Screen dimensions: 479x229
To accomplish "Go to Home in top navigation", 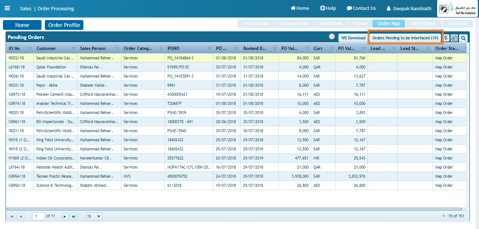I will tap(300, 8).
